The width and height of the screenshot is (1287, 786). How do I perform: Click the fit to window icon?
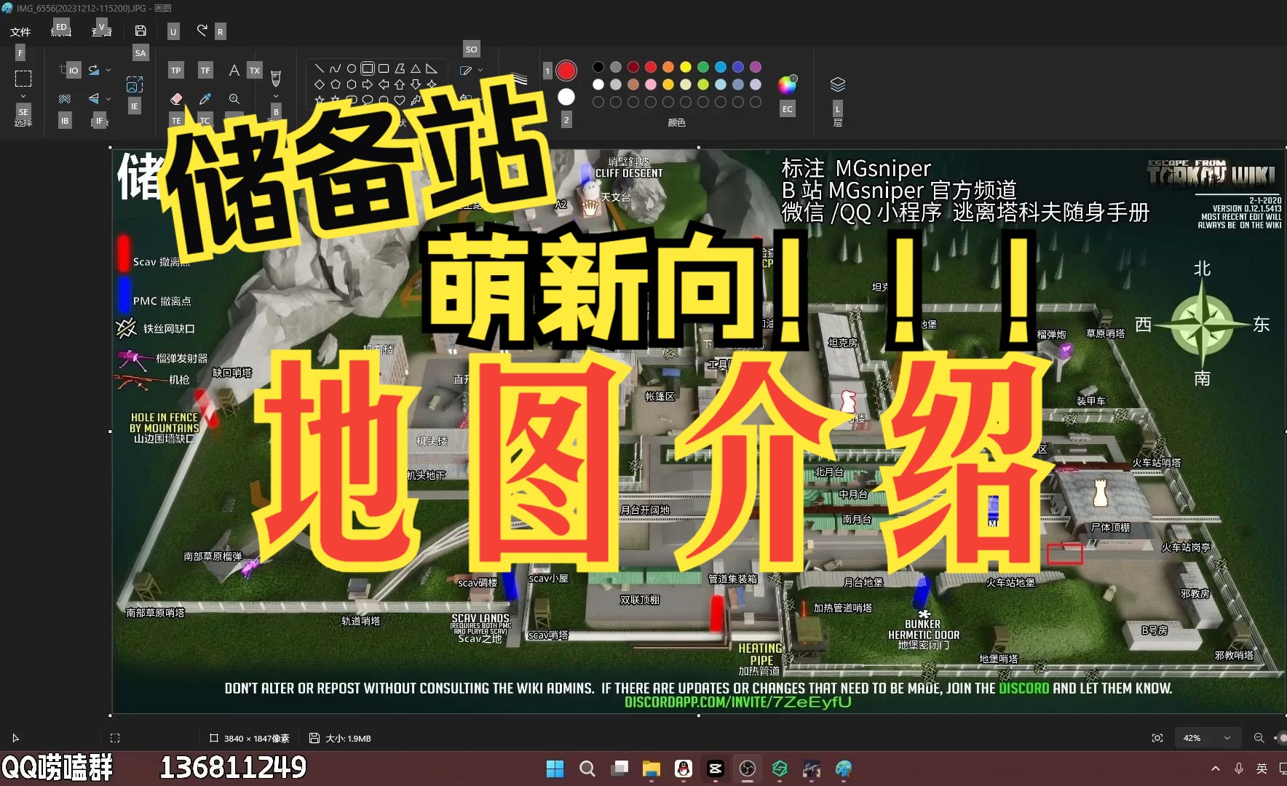pyautogui.click(x=1157, y=738)
